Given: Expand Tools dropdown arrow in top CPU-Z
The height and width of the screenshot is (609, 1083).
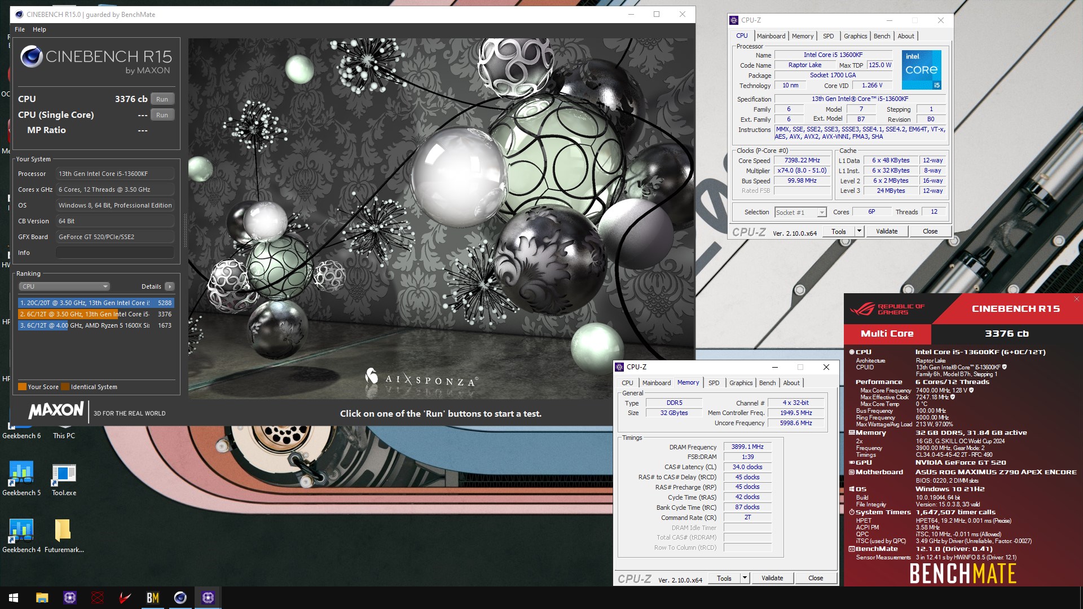Looking at the screenshot, I should coord(859,232).
